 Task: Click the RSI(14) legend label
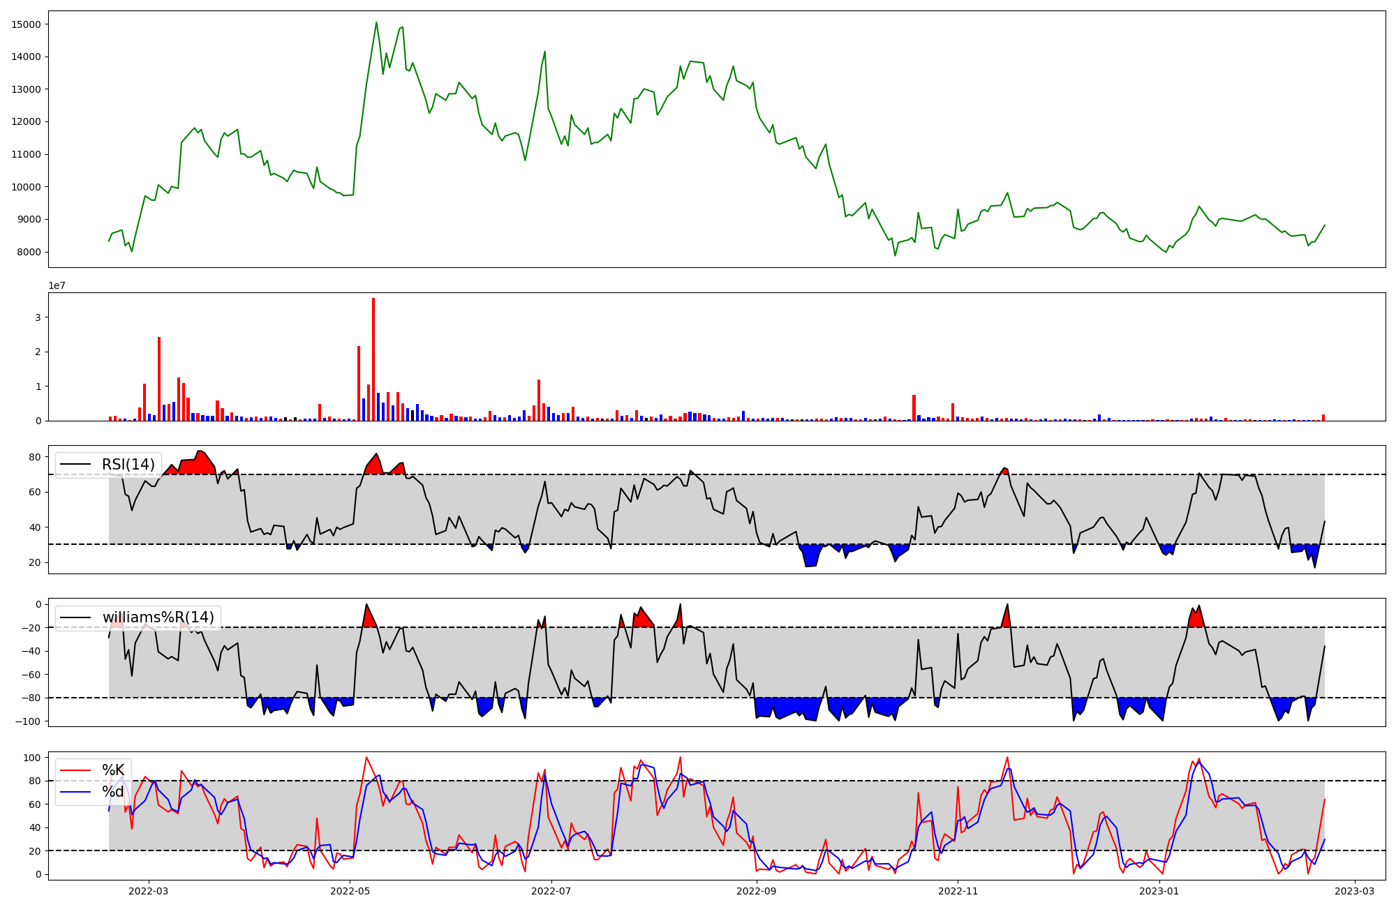point(128,465)
